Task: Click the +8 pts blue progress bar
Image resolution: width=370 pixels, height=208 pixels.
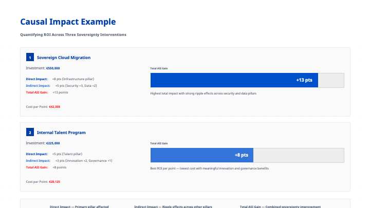Action: [x=202, y=155]
